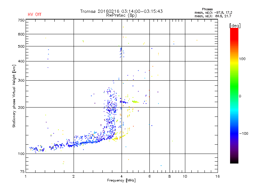
Task: Click the blue vertical echo cluster below 500 km
Action: point(121,52)
